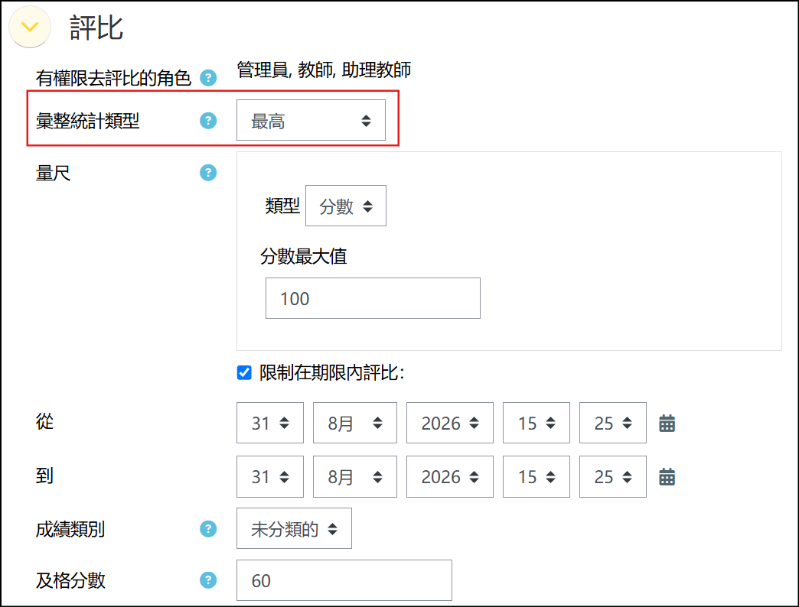
Task: Open help for 有權限去評比的角色
Action: pos(208,78)
